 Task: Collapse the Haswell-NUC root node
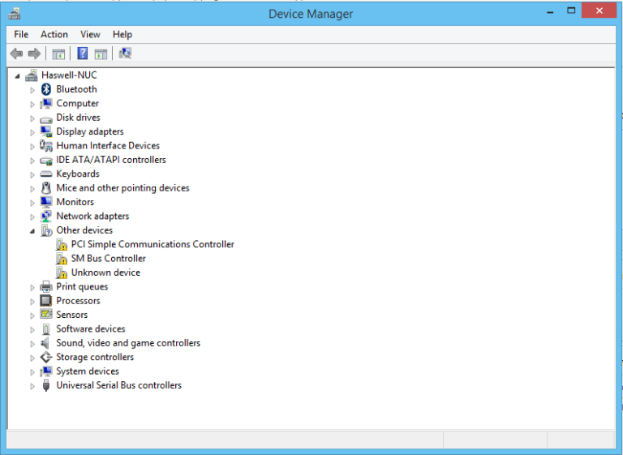(18, 75)
